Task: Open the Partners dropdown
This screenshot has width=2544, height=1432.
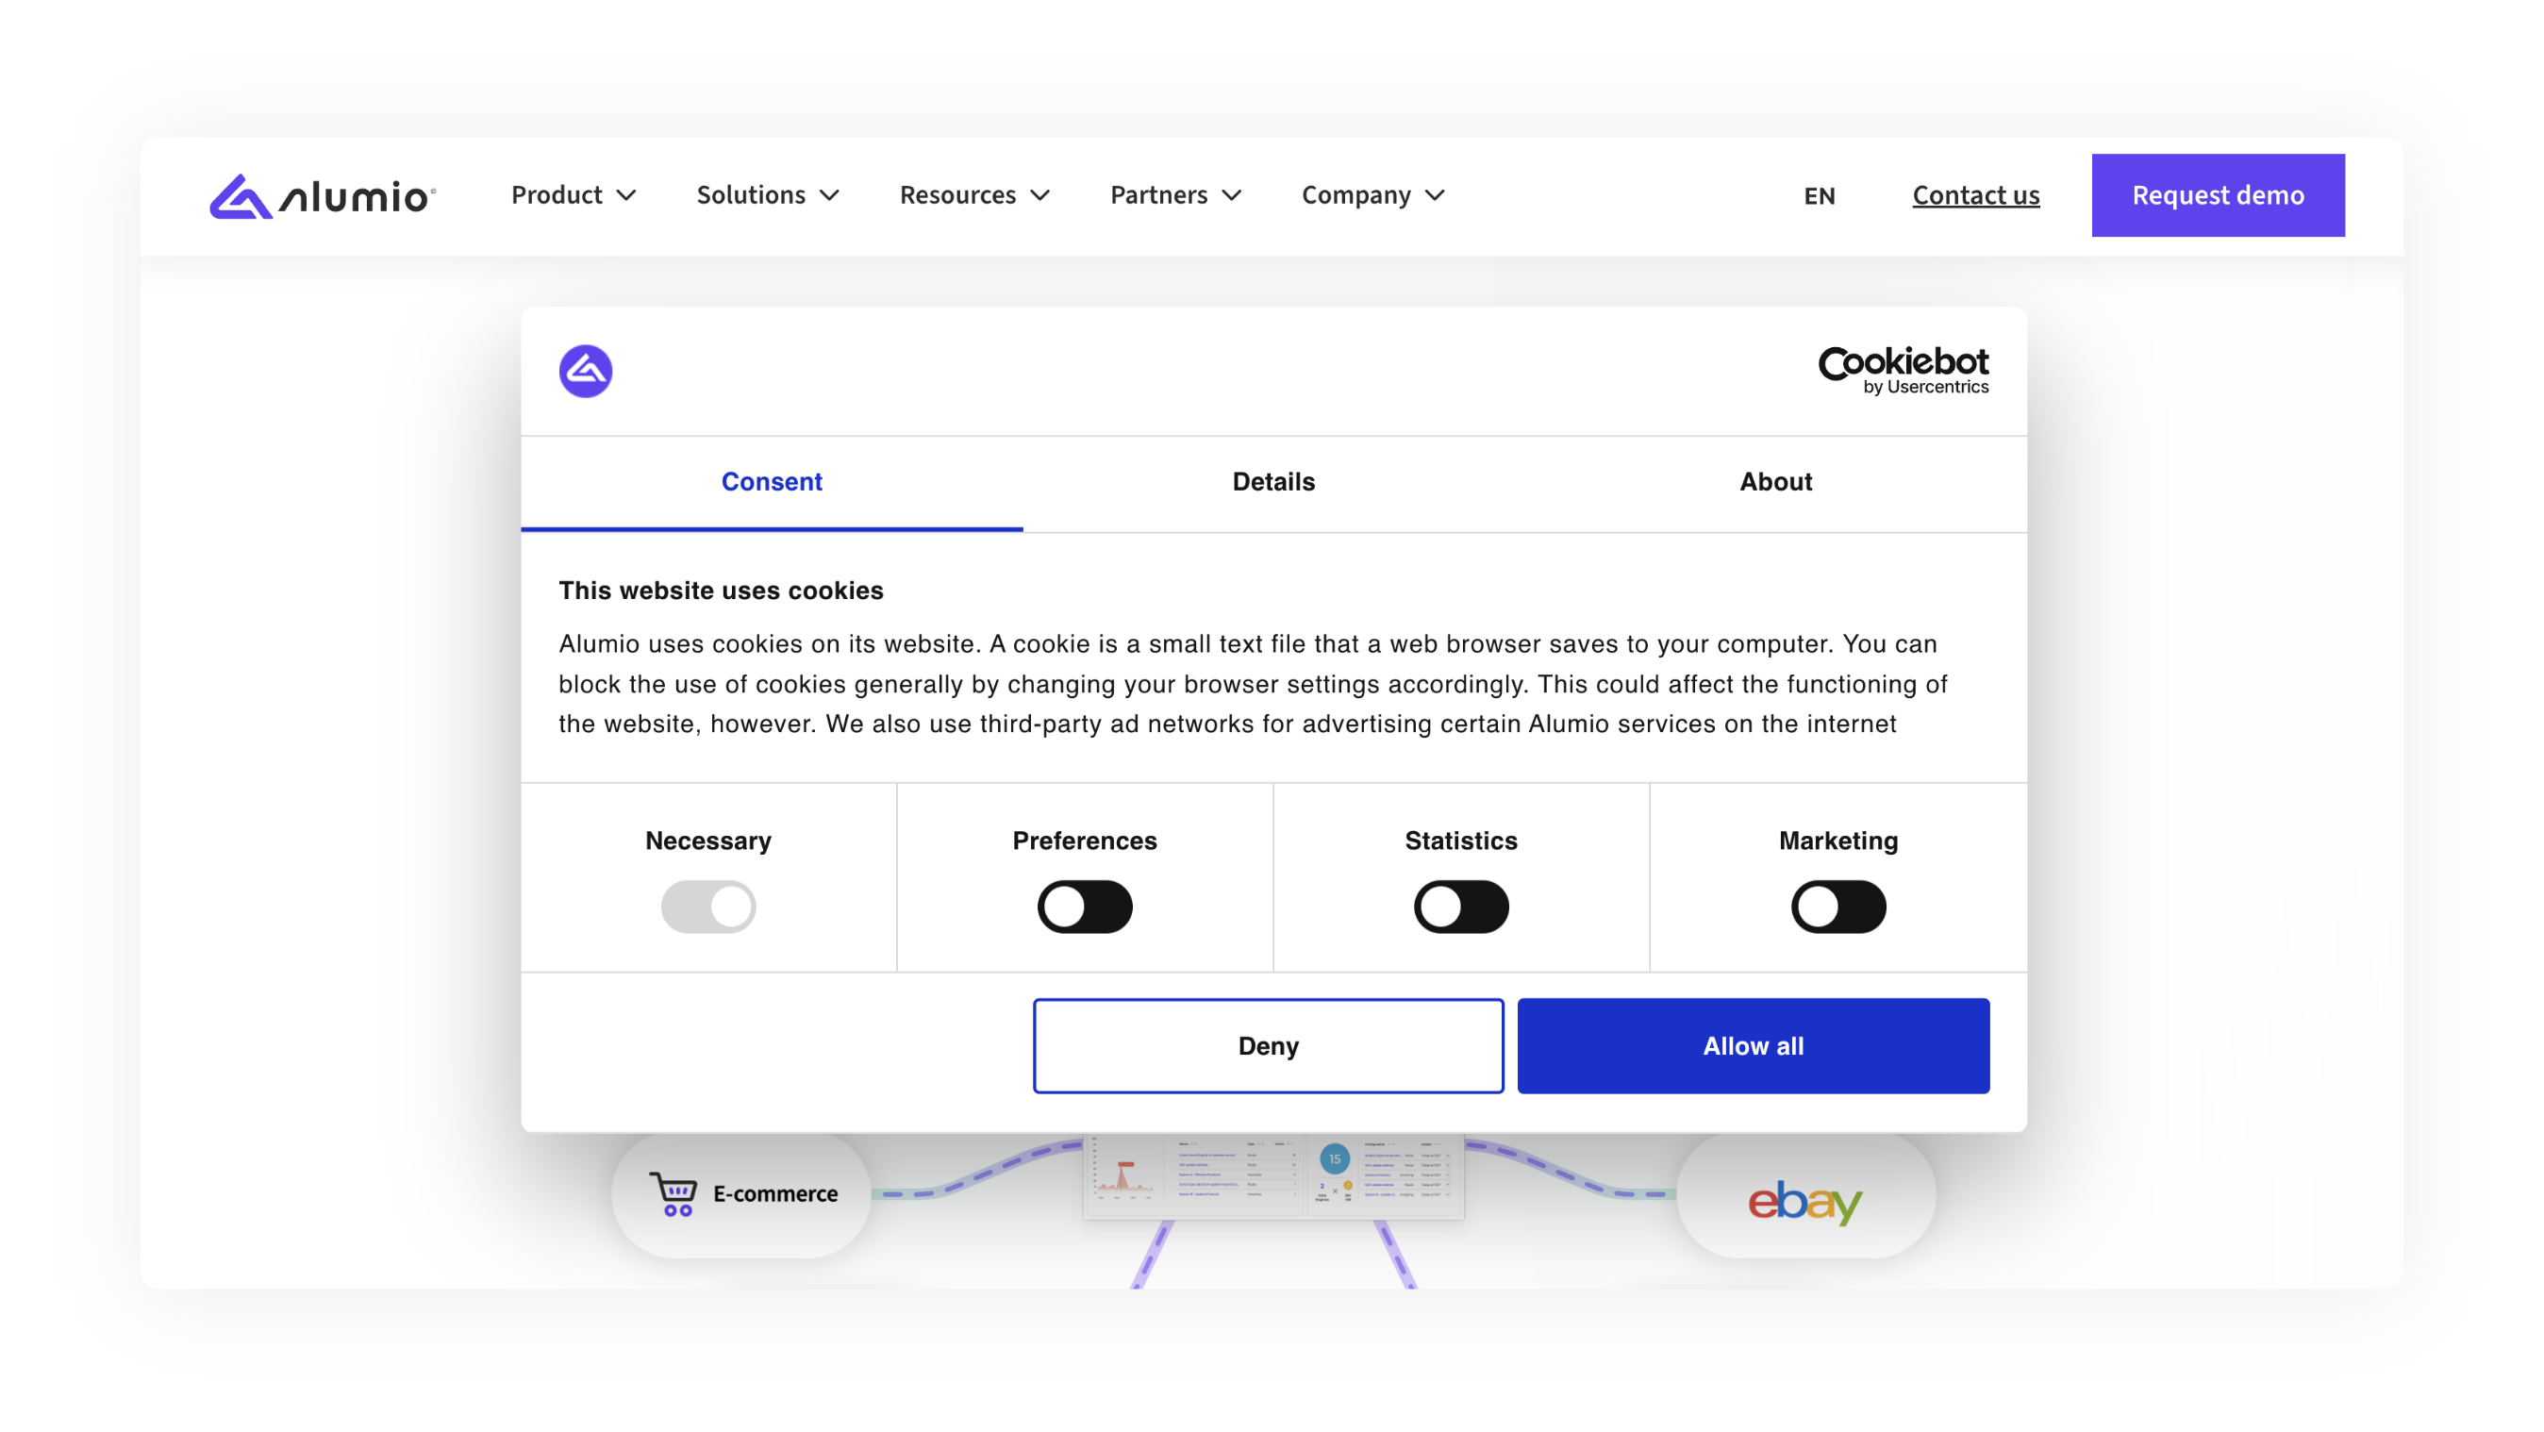Action: [x=1175, y=195]
